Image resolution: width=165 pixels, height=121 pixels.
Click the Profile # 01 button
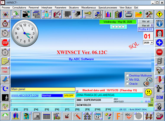(x=146, y=29)
